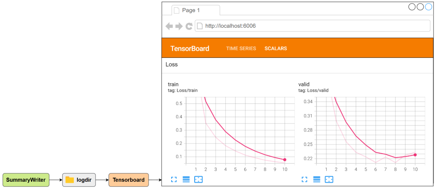Image resolution: width=436 pixels, height=189 pixels.
Task: Click the browser forward arrow
Action: [x=179, y=26]
